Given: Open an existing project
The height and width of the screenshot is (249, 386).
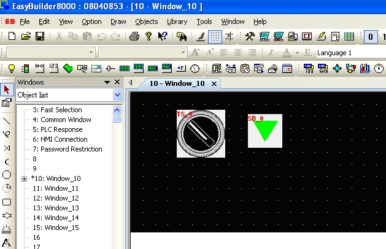Looking at the screenshot, I should click(26, 36).
